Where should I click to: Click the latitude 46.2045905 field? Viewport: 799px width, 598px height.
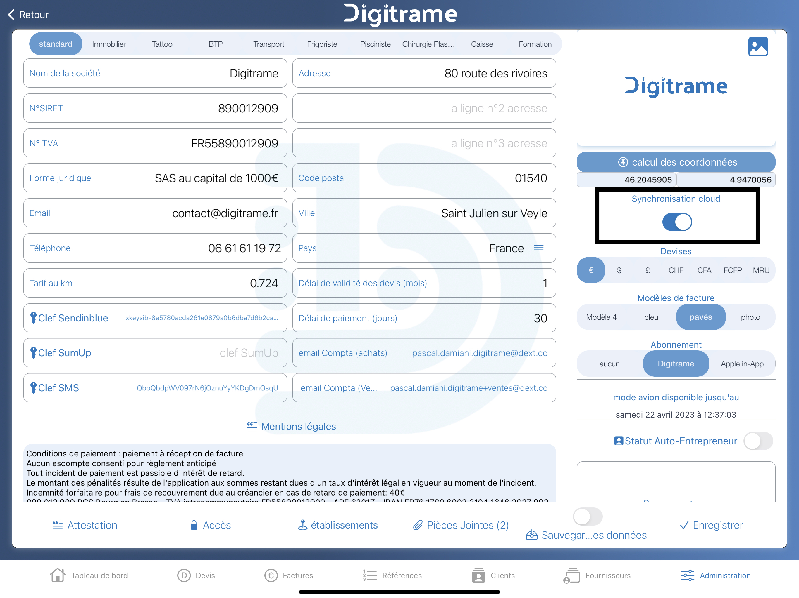[x=626, y=180]
